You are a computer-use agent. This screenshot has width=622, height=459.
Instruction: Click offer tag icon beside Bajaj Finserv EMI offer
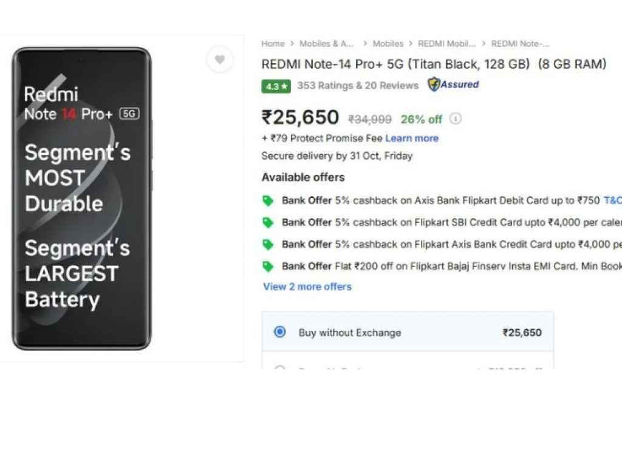point(267,266)
